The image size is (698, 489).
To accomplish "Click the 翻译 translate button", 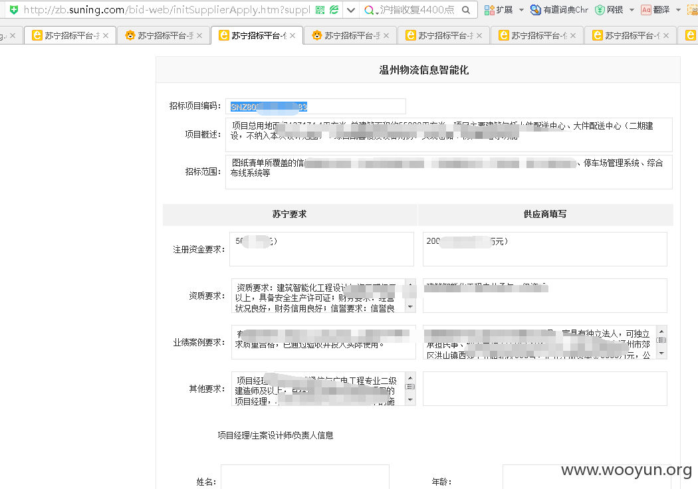I will coord(655,10).
